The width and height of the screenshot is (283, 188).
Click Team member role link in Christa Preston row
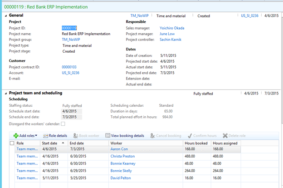(x=27, y=156)
